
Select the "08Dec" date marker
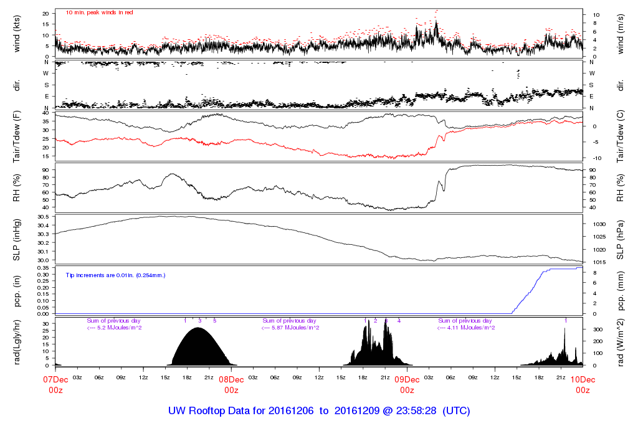pyautogui.click(x=232, y=380)
